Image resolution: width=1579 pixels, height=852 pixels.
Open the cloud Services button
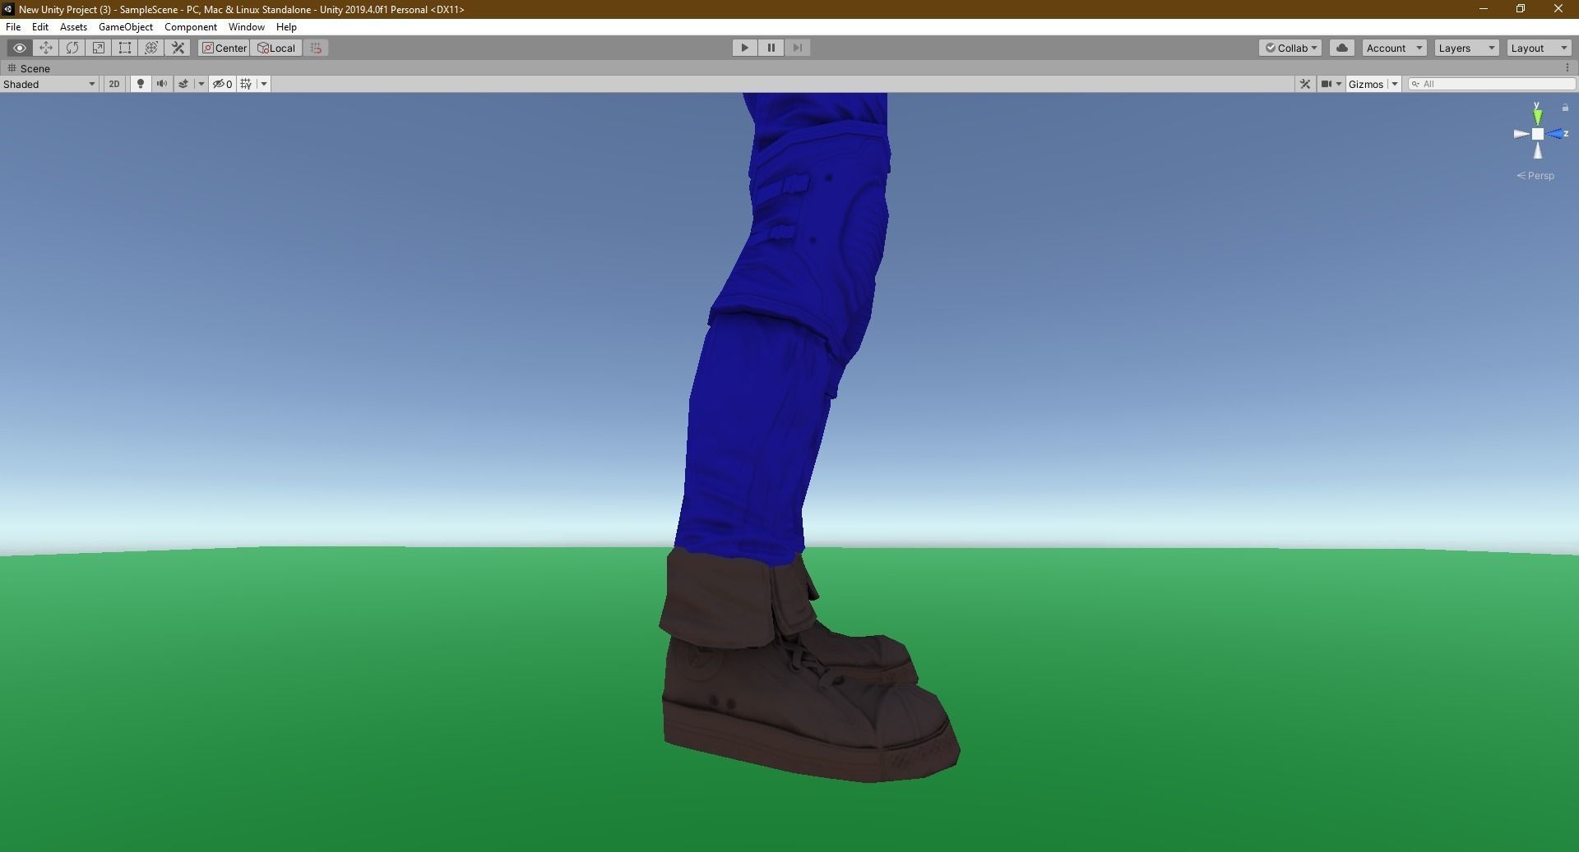click(x=1342, y=48)
